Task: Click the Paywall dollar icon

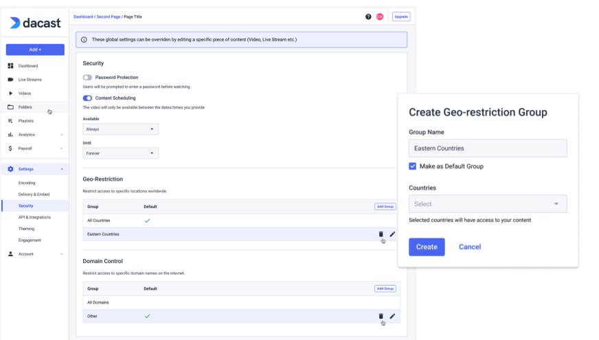Action: click(10, 148)
